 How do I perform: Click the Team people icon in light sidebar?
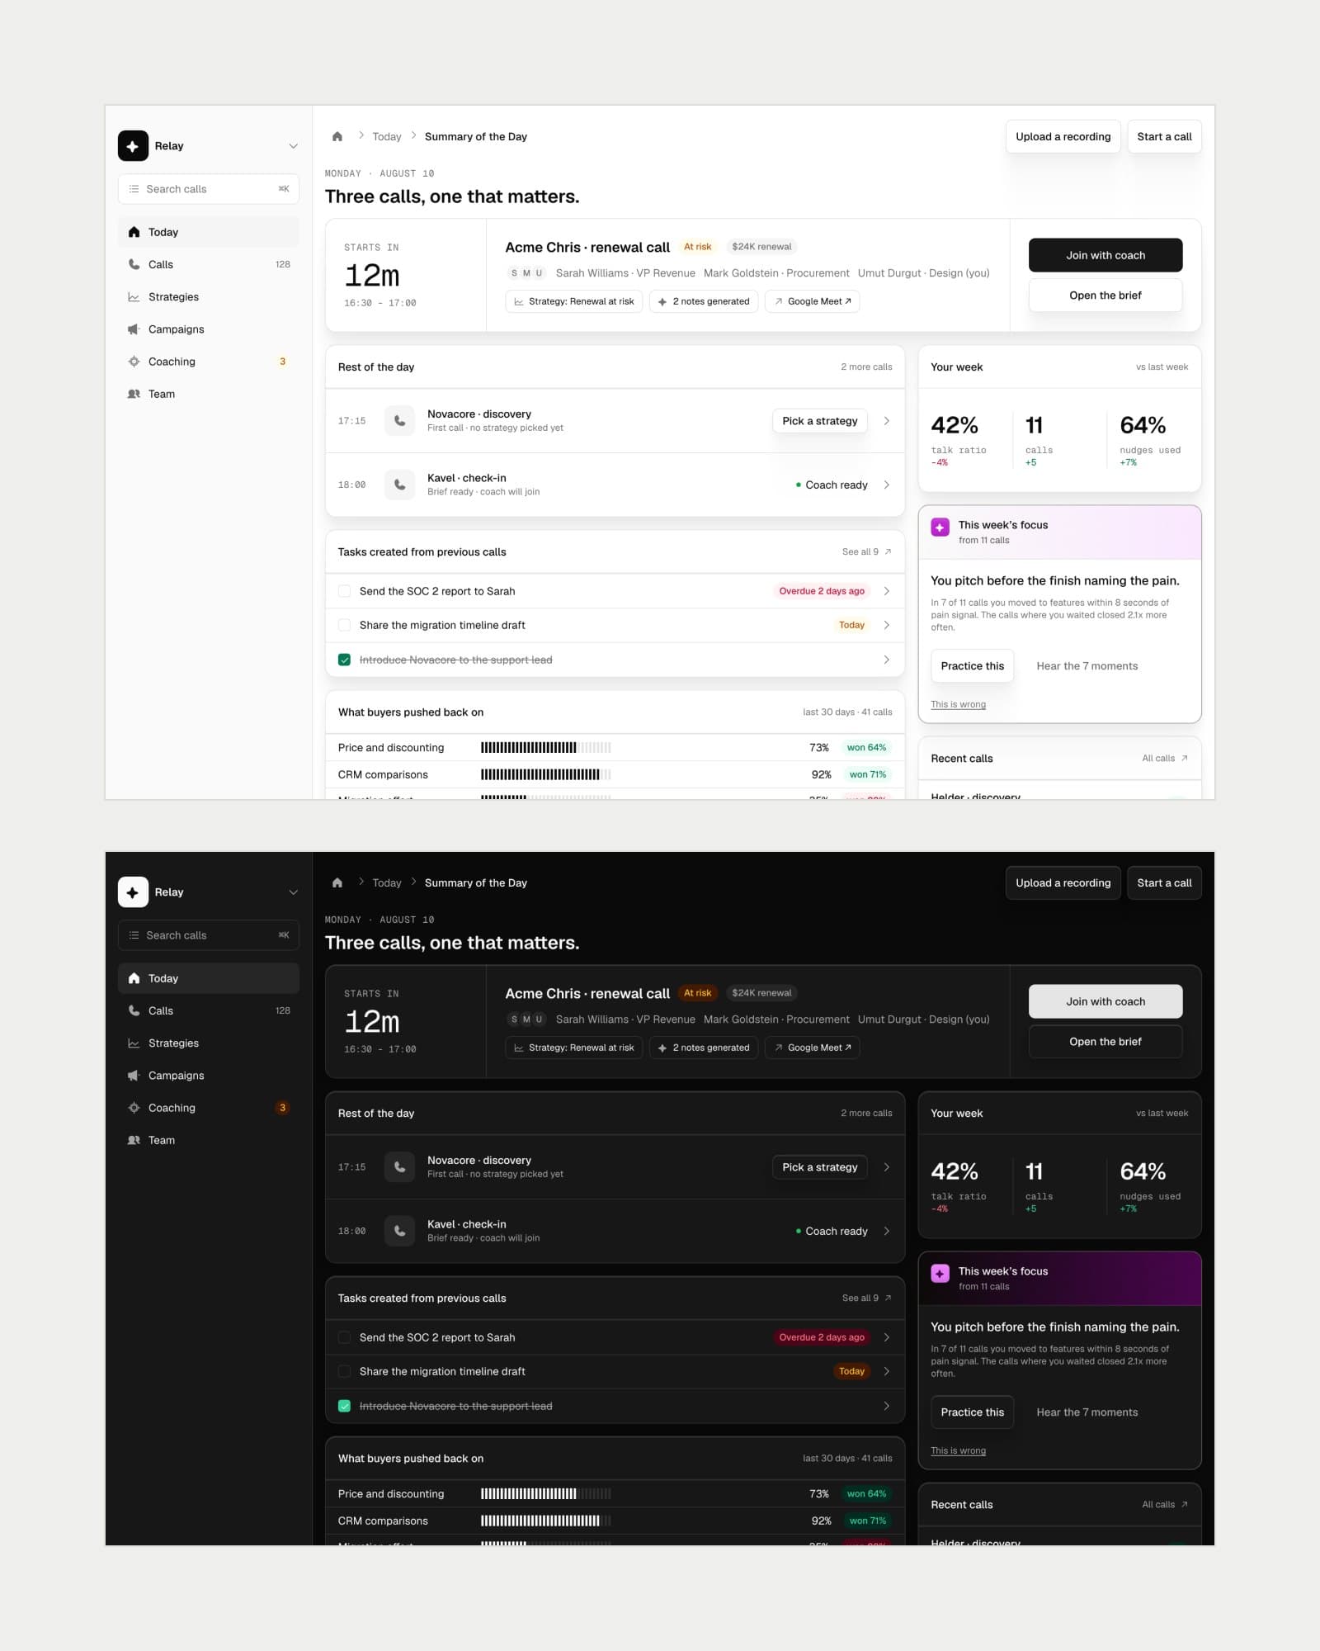coord(134,395)
